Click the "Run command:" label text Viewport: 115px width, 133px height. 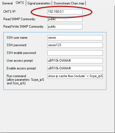click(x=17, y=76)
